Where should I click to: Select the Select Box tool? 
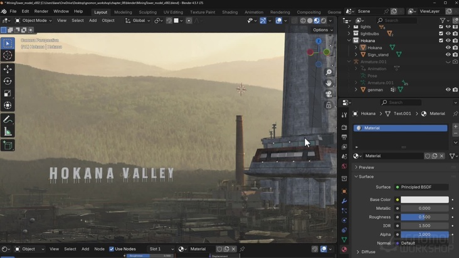[8, 43]
